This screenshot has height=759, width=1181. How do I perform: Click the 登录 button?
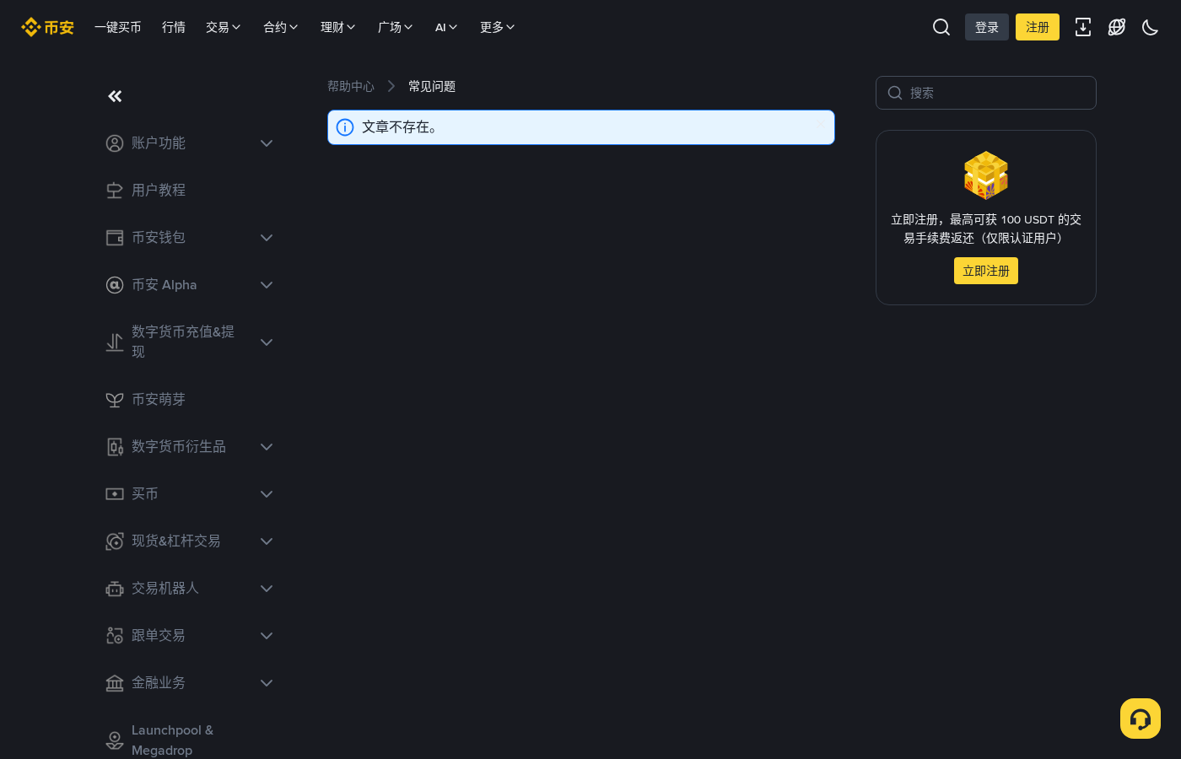point(987,27)
